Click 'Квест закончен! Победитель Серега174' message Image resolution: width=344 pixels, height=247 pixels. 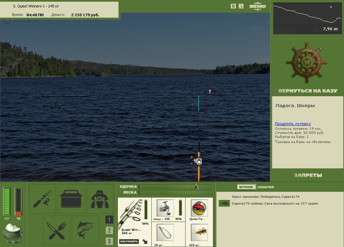pos(265,197)
